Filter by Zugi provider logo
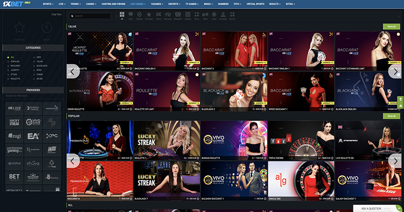Image resolution: width=404 pixels, height=212 pixels. pos(15,136)
